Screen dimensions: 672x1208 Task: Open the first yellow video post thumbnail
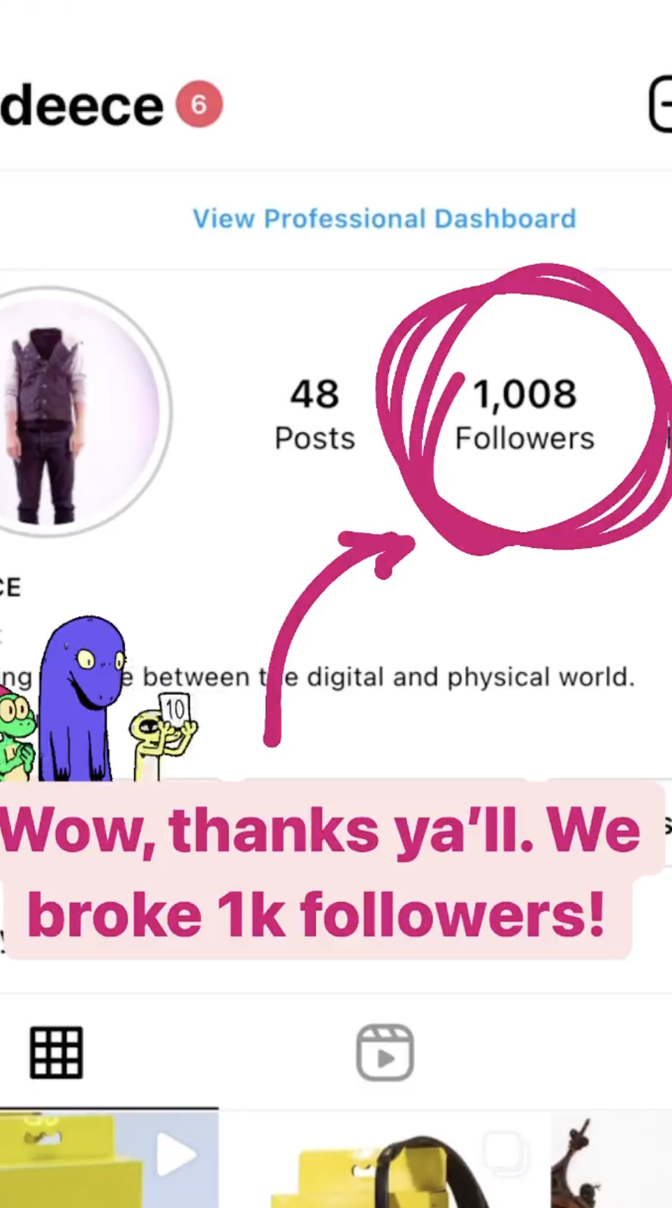point(109,1159)
